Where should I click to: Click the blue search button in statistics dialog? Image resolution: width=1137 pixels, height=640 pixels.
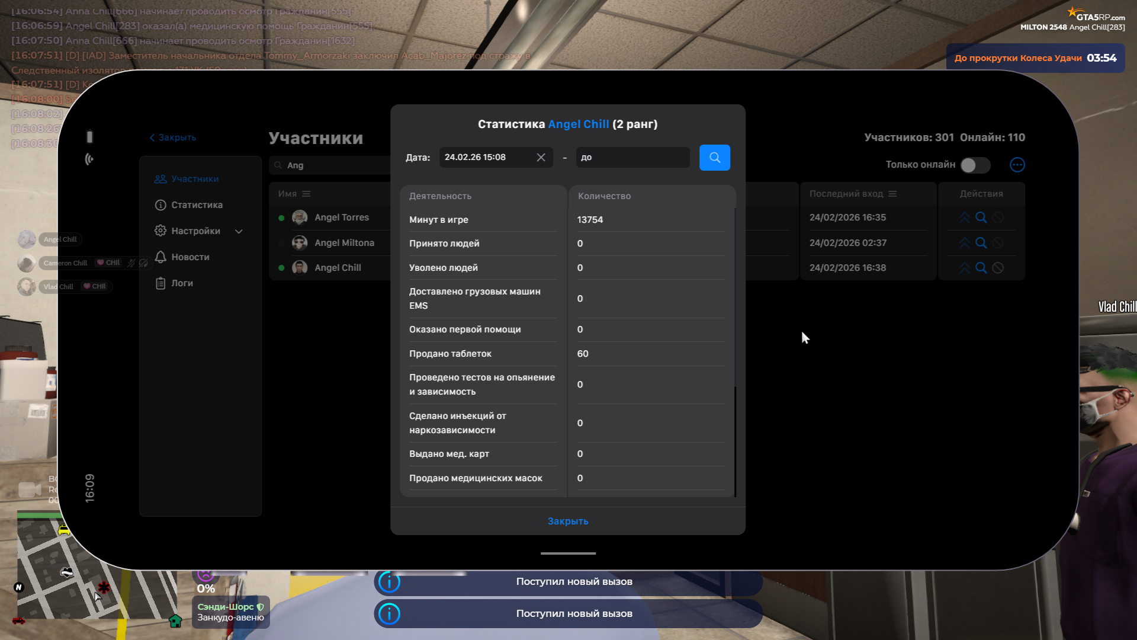(x=714, y=158)
